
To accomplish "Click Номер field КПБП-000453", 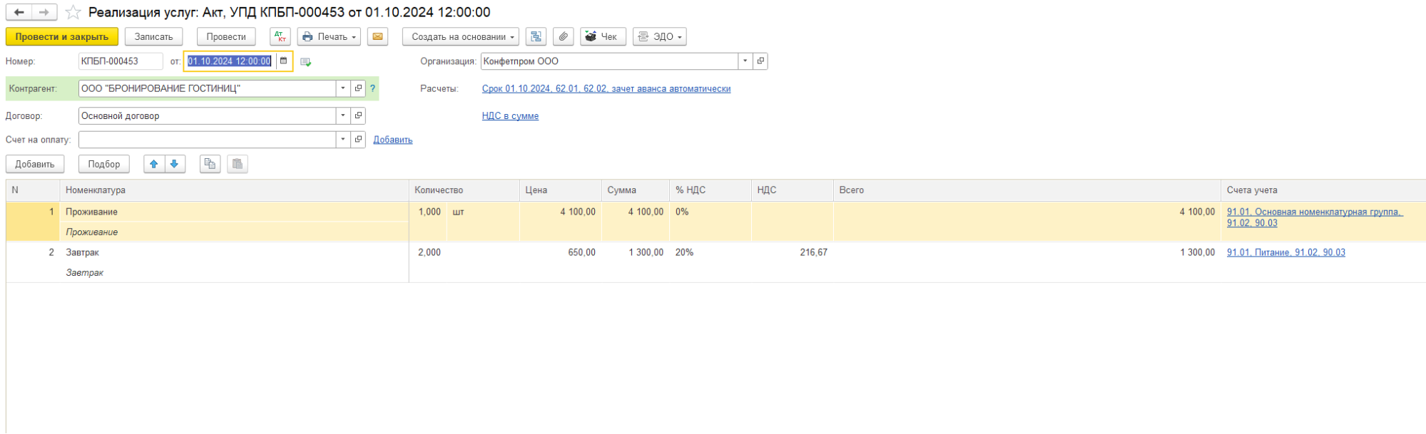I will [121, 61].
